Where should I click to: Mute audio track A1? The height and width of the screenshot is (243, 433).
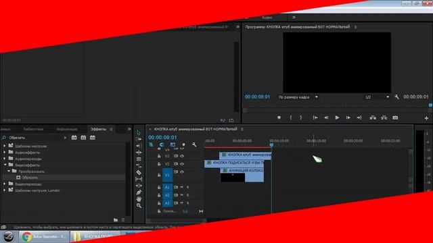point(182,188)
